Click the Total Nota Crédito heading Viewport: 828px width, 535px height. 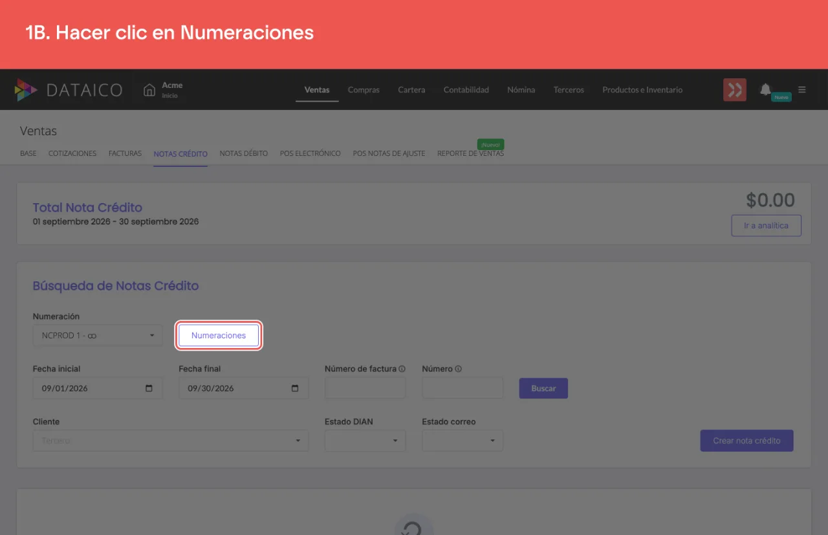coord(87,208)
